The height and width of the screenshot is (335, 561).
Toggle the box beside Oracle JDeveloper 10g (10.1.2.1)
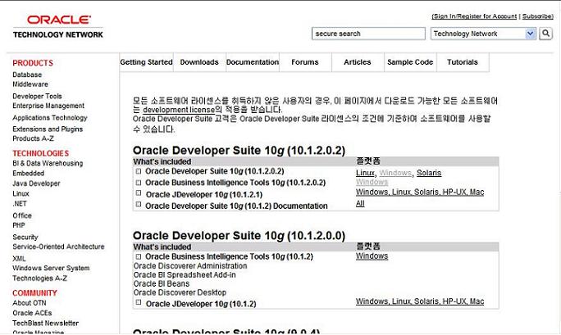pyautogui.click(x=139, y=194)
